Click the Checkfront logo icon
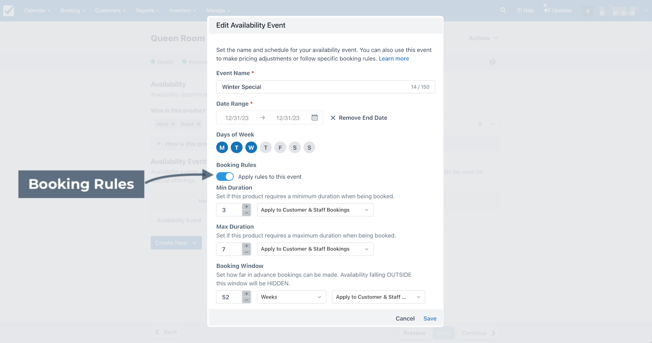Image resolution: width=652 pixels, height=343 pixels. pyautogui.click(x=8, y=10)
